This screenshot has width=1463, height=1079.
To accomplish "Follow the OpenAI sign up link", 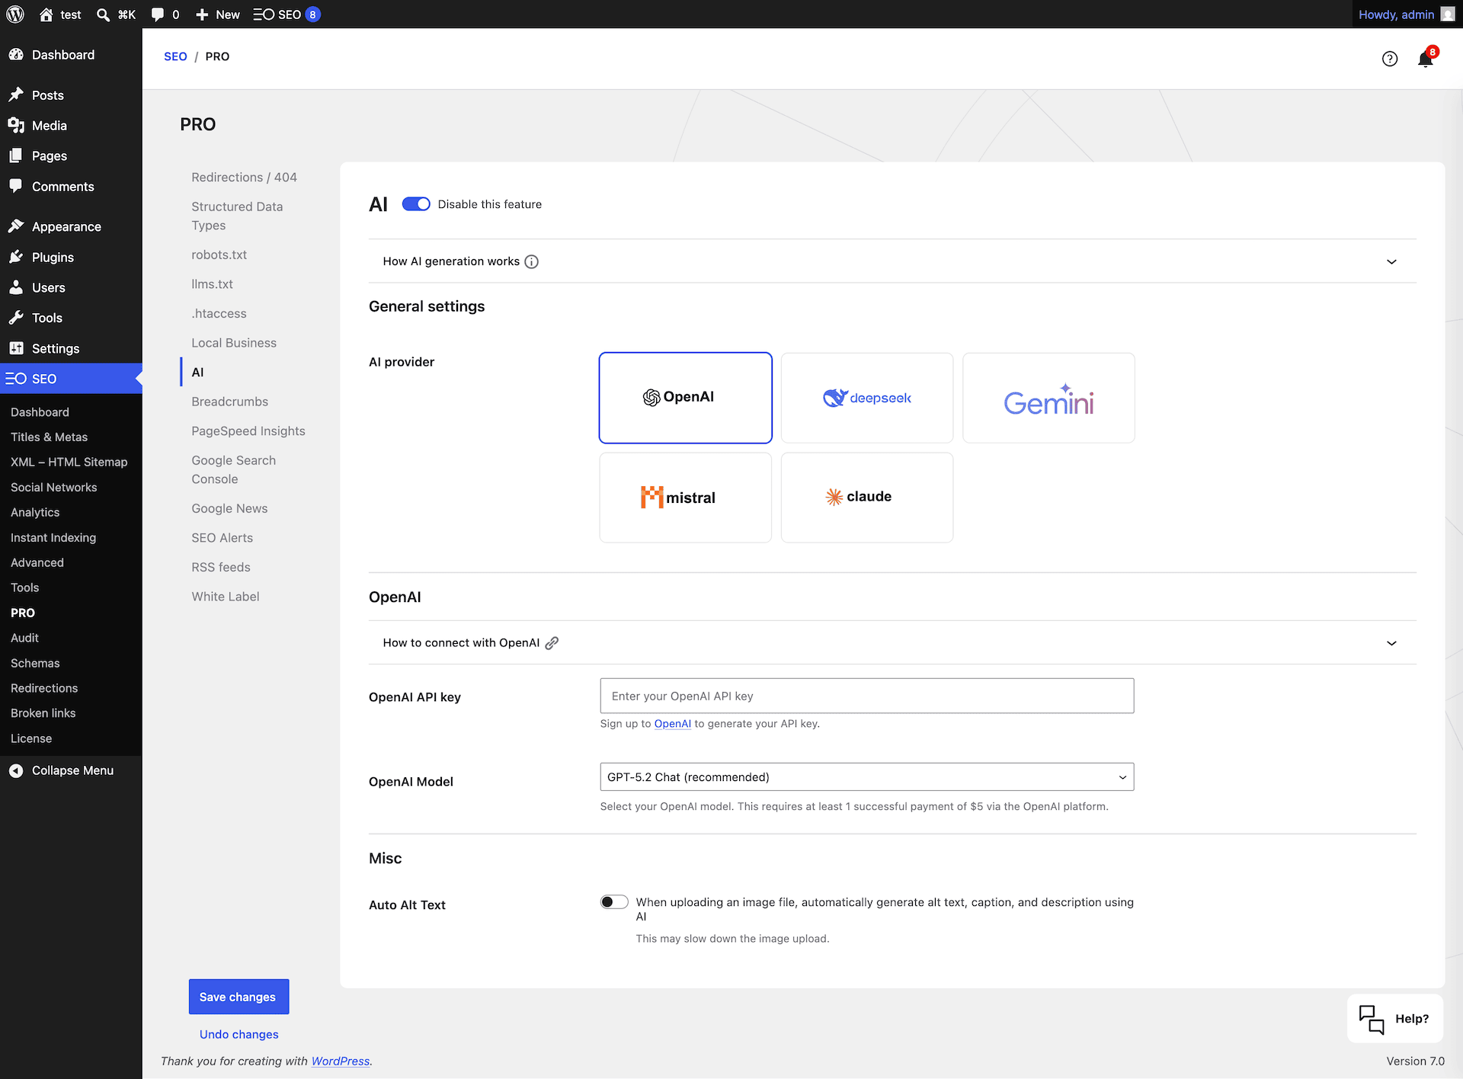I will click(672, 724).
